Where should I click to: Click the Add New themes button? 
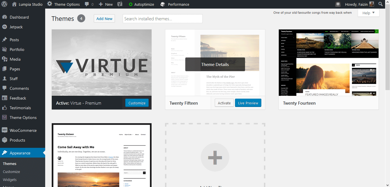coord(104,19)
